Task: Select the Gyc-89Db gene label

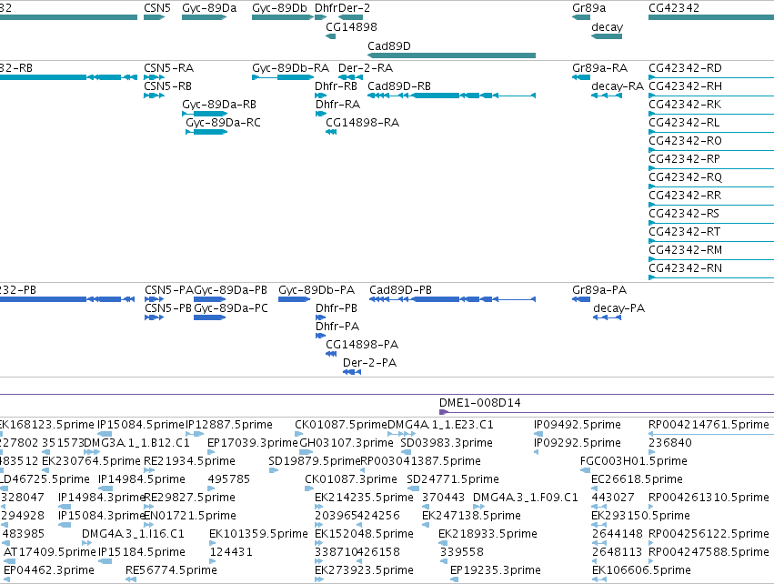Action: click(279, 8)
